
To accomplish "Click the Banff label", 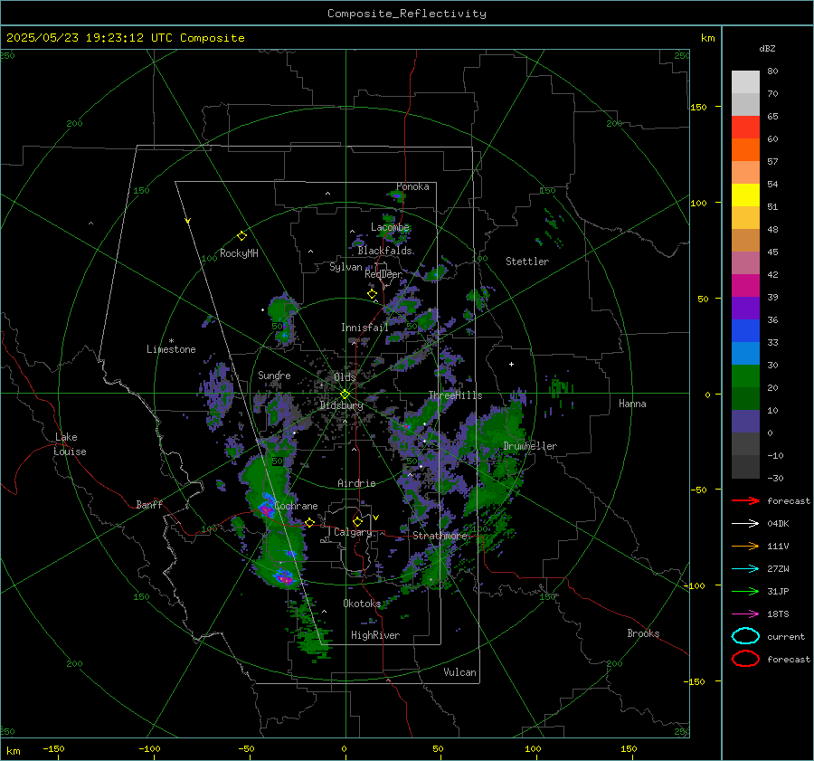I will click(x=149, y=504).
